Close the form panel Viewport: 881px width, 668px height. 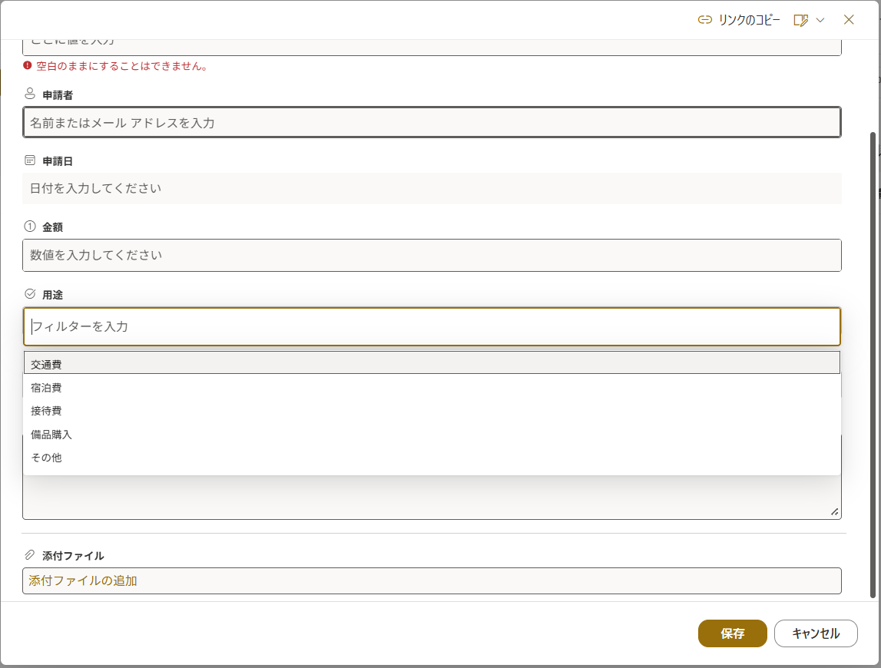pyautogui.click(x=849, y=20)
